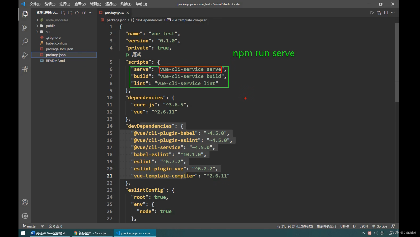The height and width of the screenshot is (237, 420).
Task: Click devDependencies breadcrumb segment
Action: tap(149, 20)
